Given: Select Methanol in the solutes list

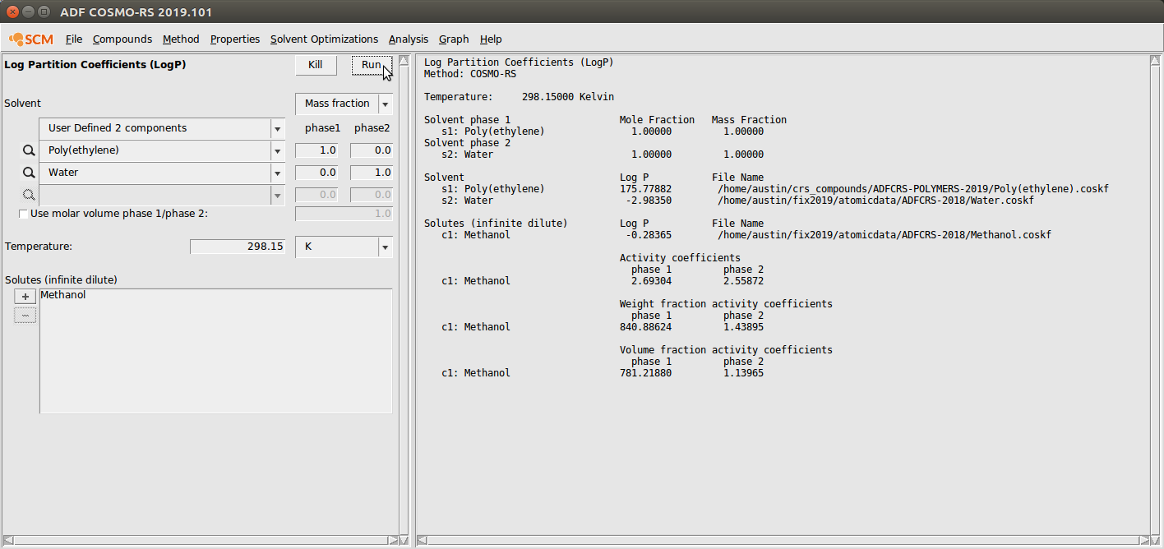Looking at the screenshot, I should [x=63, y=295].
